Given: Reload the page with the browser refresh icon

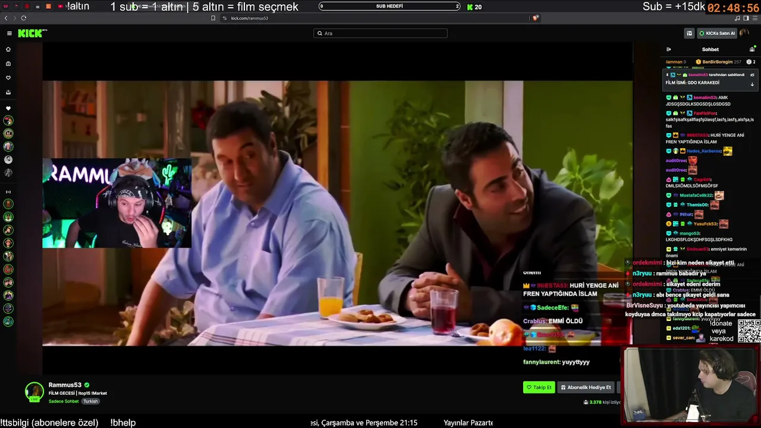Looking at the screenshot, I should point(24,18).
